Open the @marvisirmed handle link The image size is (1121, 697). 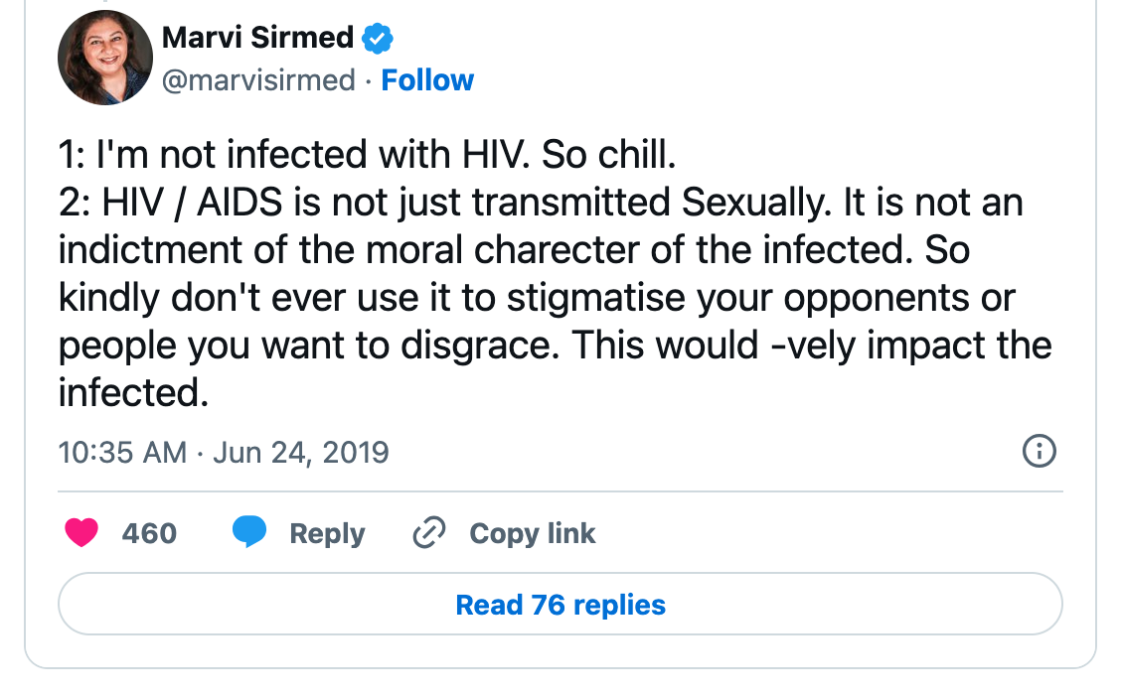click(x=257, y=80)
